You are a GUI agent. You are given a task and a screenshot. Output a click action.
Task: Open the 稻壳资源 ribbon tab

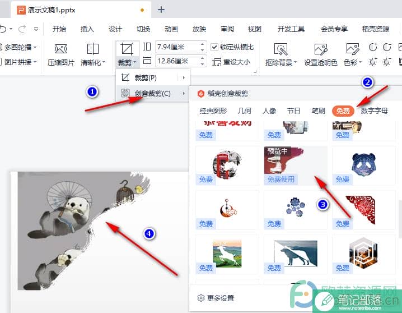coord(376,29)
